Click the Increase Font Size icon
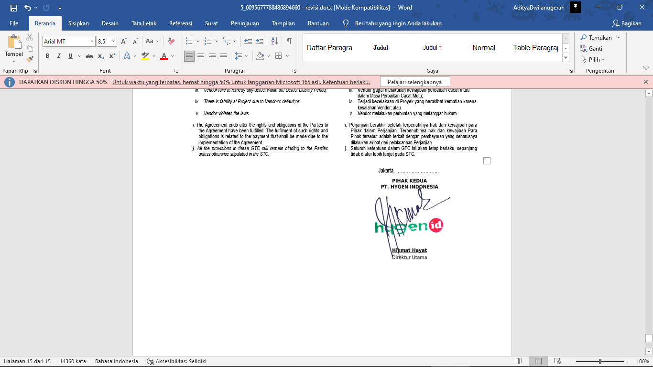Viewport: 653px width, 367px height. coord(124,41)
